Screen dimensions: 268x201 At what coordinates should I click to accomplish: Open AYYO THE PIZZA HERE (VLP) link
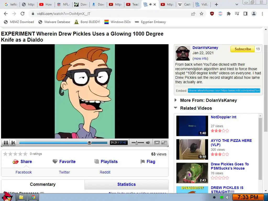(231, 143)
